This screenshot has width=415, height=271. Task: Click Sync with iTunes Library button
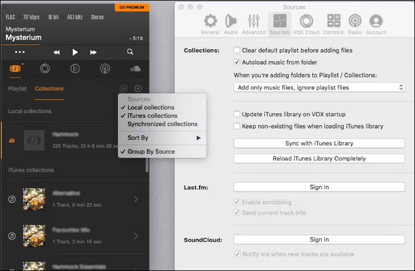[x=319, y=144]
